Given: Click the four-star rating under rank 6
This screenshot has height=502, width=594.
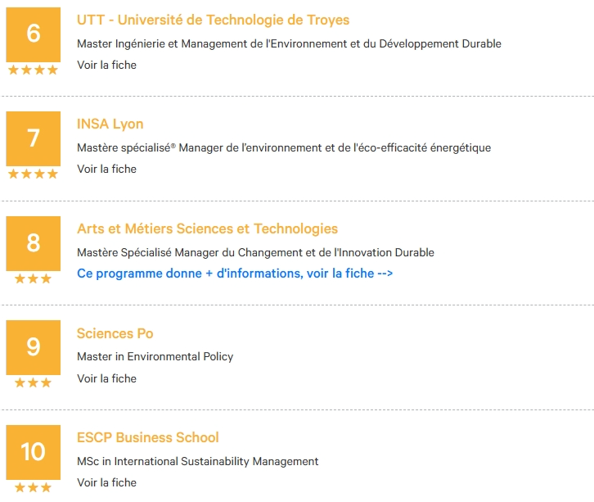Looking at the screenshot, I should (34, 70).
